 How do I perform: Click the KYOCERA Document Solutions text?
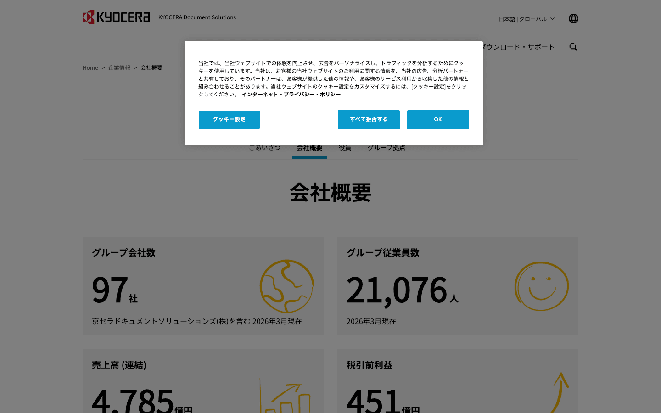[197, 17]
